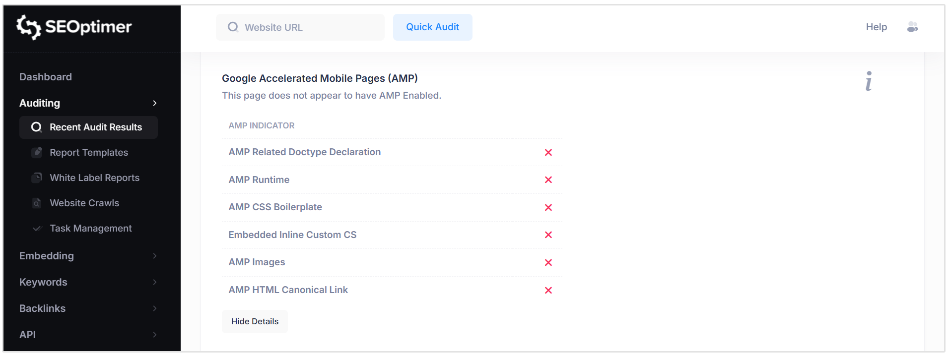Click the Task Management checkmark icon
This screenshot has height=357, width=948.
point(37,228)
